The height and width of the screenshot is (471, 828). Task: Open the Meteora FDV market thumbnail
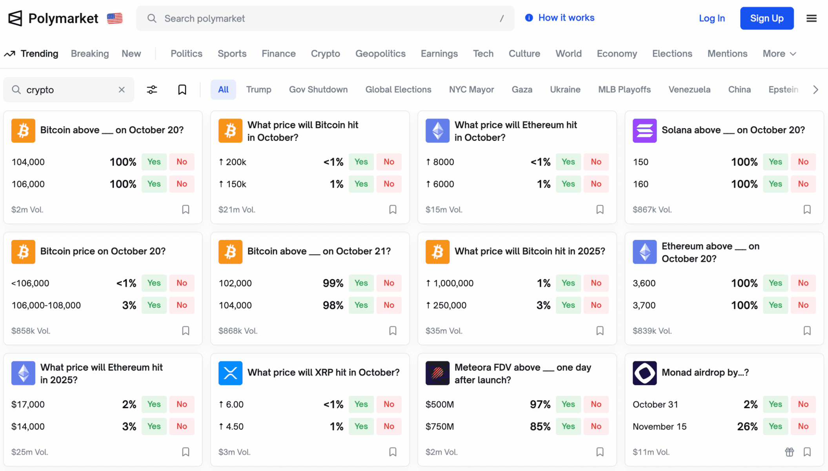tap(437, 373)
